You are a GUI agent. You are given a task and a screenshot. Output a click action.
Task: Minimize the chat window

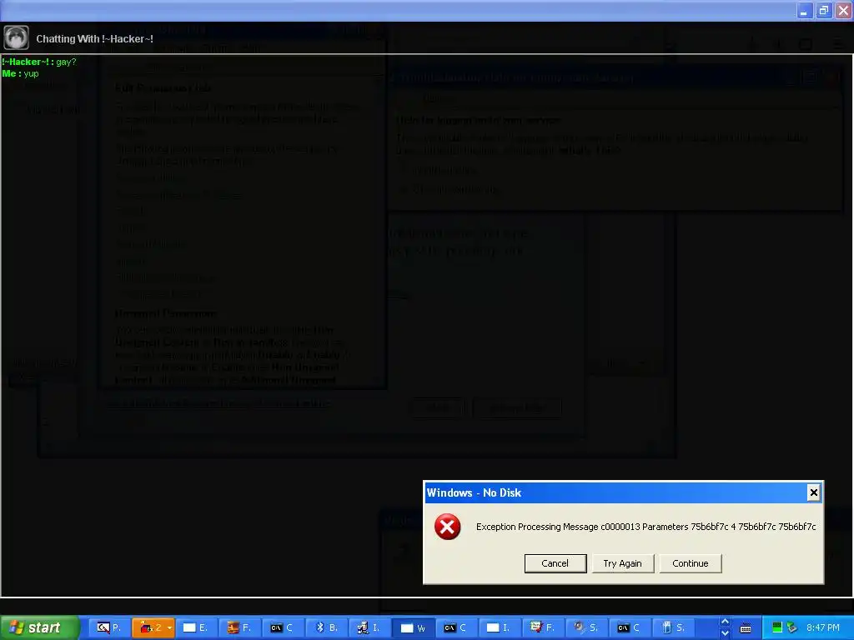(804, 10)
